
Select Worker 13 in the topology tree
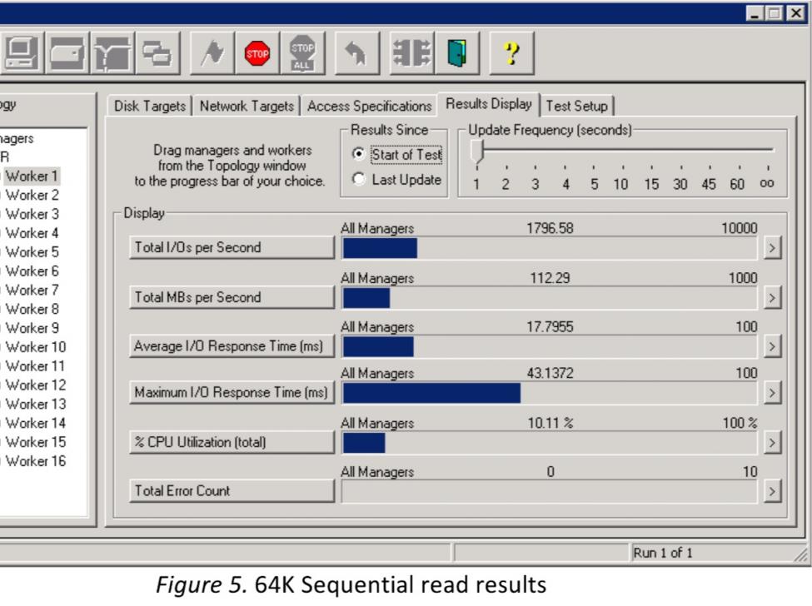[36, 405]
